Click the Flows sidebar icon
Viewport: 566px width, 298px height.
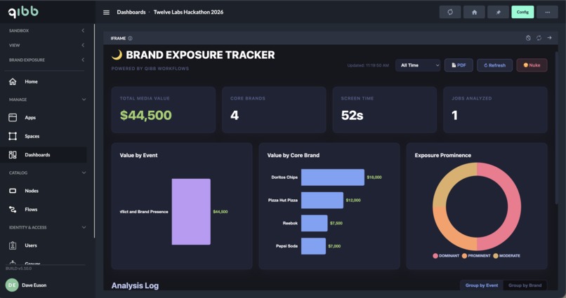[x=13, y=210]
